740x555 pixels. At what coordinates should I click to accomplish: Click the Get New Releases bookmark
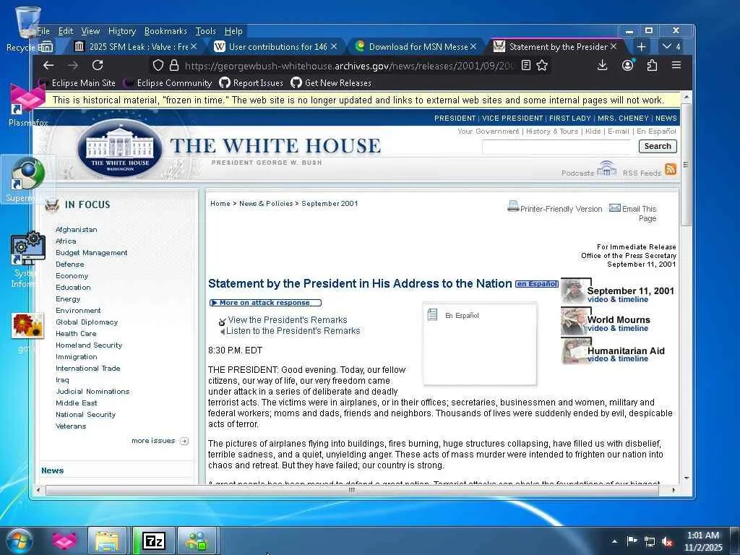click(x=331, y=83)
